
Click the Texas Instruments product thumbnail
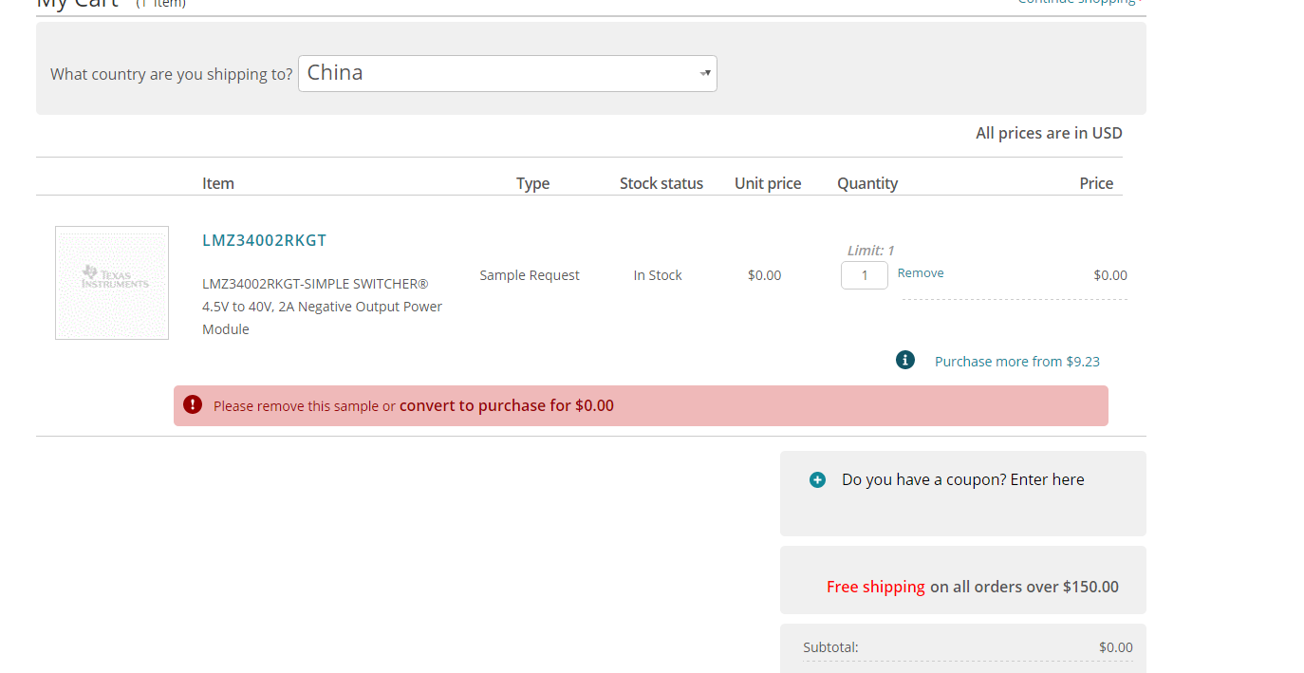coord(112,283)
